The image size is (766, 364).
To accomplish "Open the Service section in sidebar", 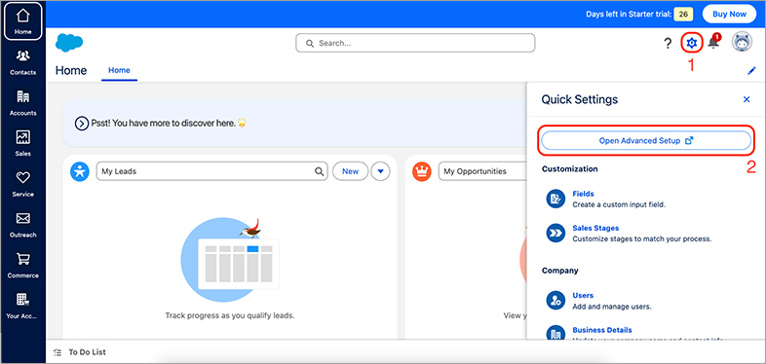I will pos(23,184).
